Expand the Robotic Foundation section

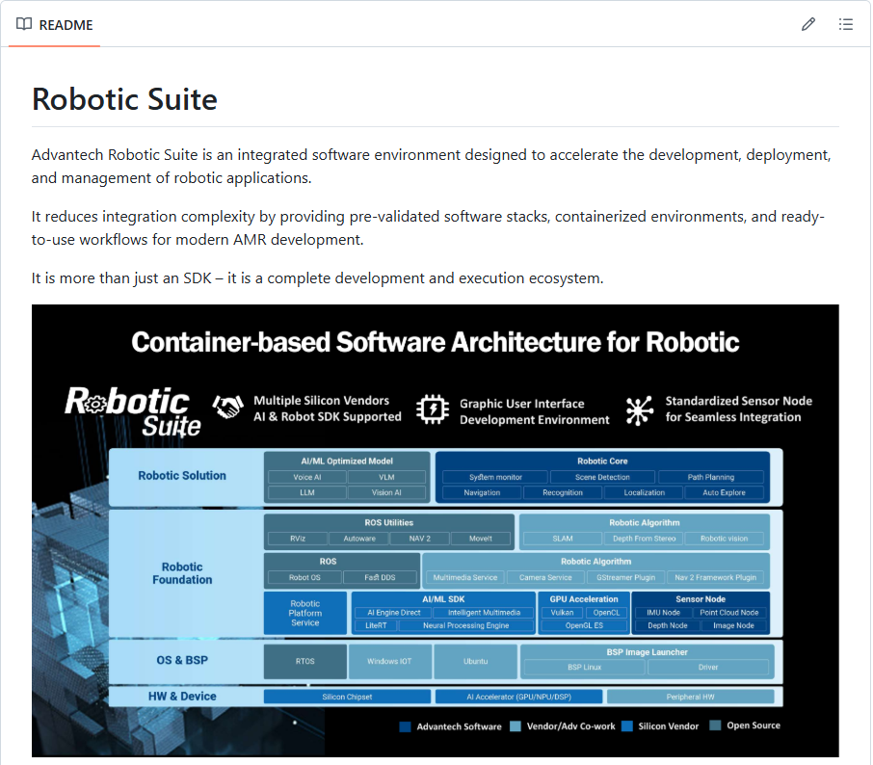[183, 571]
